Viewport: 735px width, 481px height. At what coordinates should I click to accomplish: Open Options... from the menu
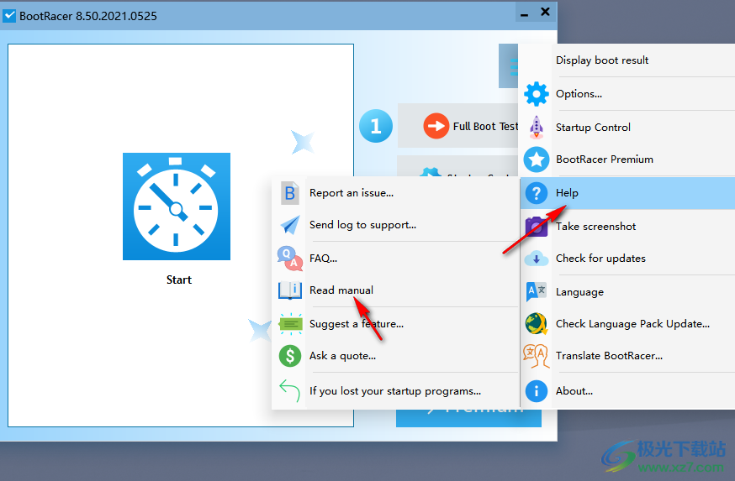click(x=627, y=93)
